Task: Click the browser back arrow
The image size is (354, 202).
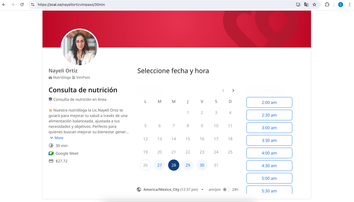Action: (4, 5)
